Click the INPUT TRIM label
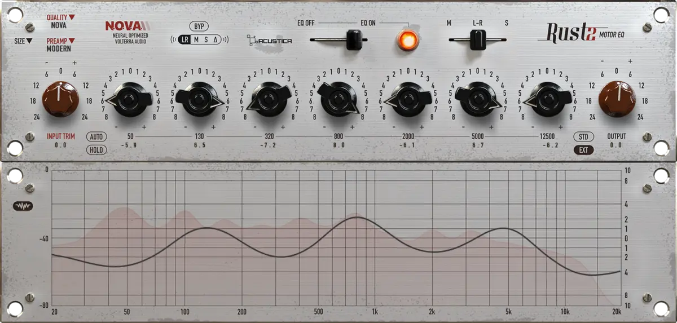This screenshot has width=677, height=323. [x=60, y=136]
